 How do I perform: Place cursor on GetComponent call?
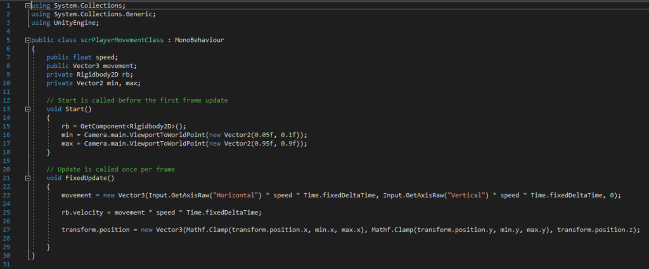[x=102, y=126]
